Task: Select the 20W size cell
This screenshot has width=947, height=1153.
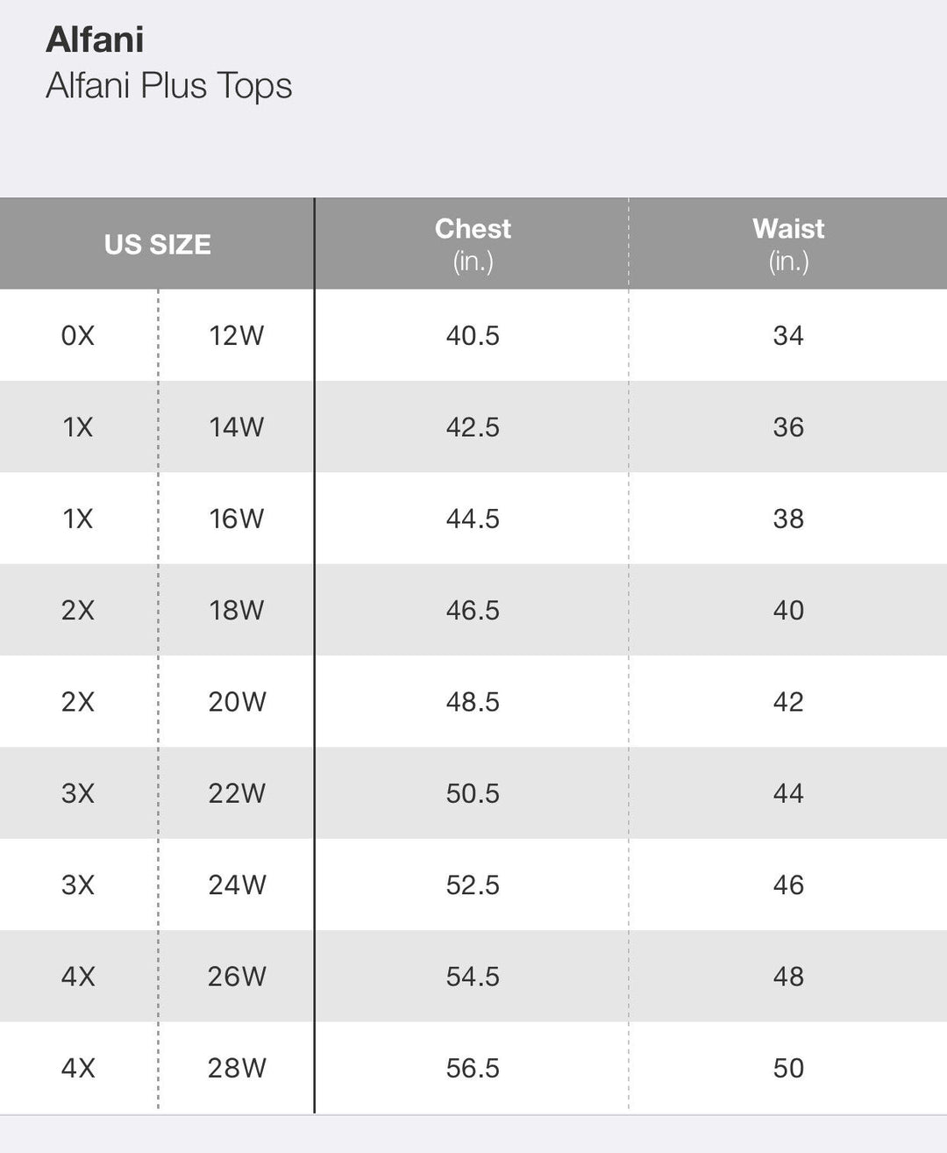Action: tap(237, 702)
